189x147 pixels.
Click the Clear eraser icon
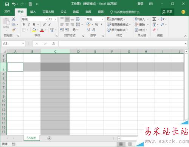pyautogui.click(x=154, y=30)
